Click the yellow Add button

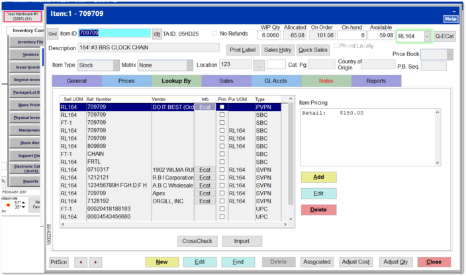coord(318,177)
